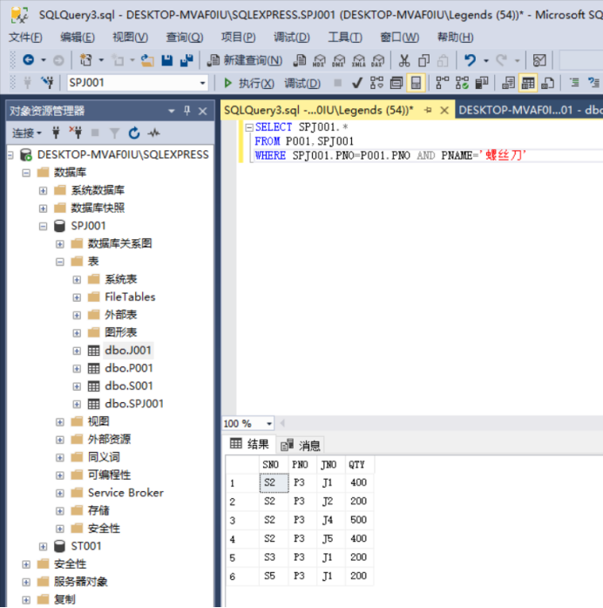Click the DMX query icon

pos(338,60)
